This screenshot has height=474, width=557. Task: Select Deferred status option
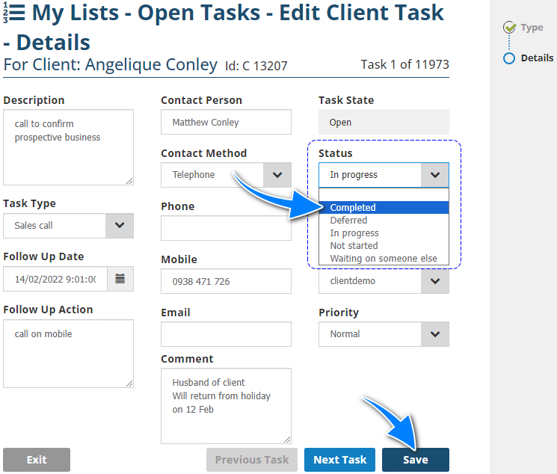[x=384, y=221]
